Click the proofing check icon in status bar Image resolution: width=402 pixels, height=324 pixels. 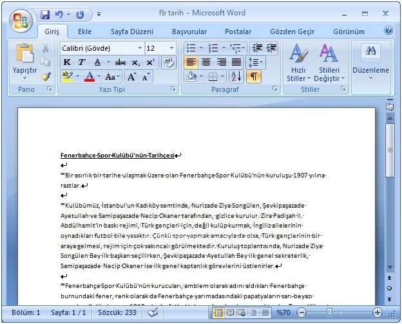(x=153, y=312)
